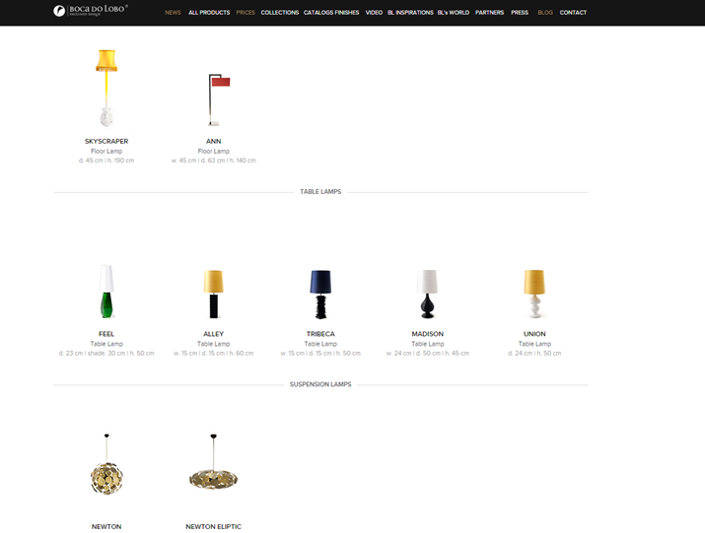
Task: Click Madison dimensions 'w. 24 cm | d. 50 cm | h. 45 cm'
Action: pyautogui.click(x=428, y=354)
